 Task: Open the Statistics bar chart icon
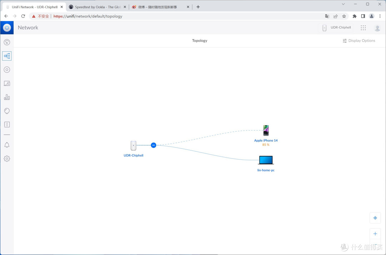[x=7, y=97]
